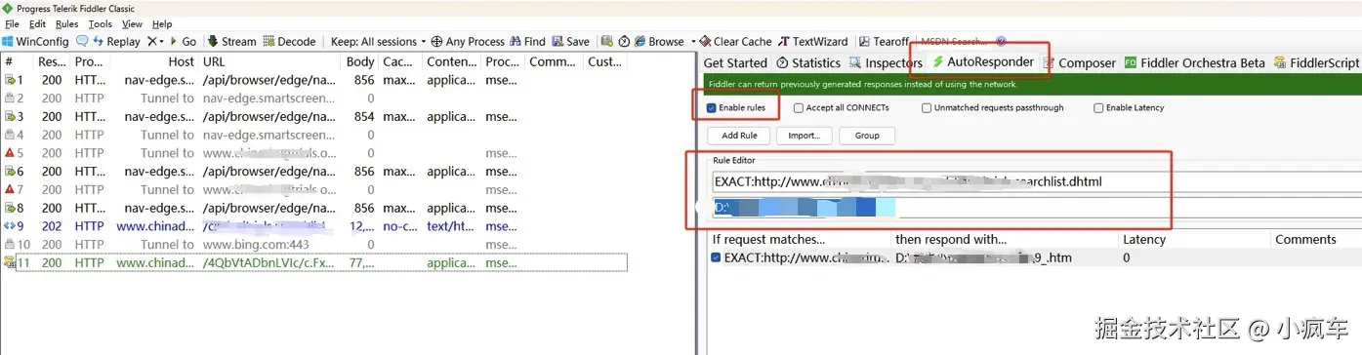Select the AutoResponder tab

[x=983, y=61]
